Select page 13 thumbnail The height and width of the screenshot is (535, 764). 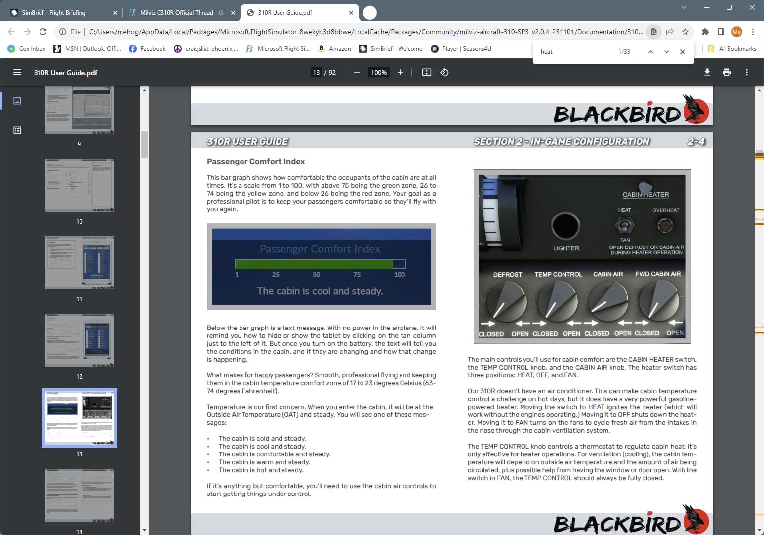(x=80, y=418)
